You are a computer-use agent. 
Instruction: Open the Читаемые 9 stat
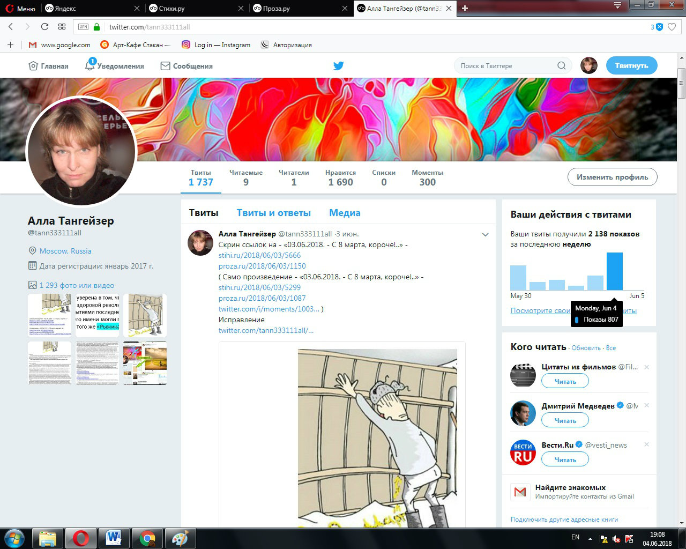click(x=246, y=178)
